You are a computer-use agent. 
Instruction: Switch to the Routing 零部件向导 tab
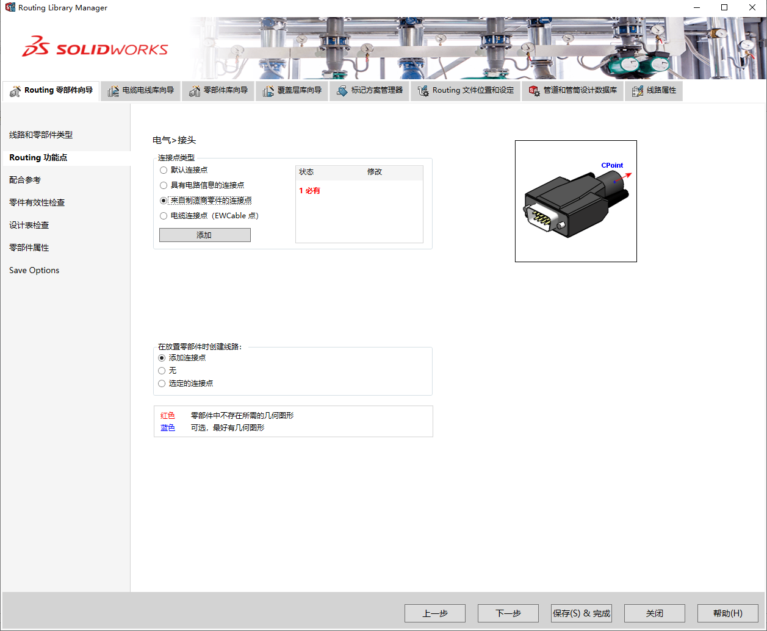point(51,90)
